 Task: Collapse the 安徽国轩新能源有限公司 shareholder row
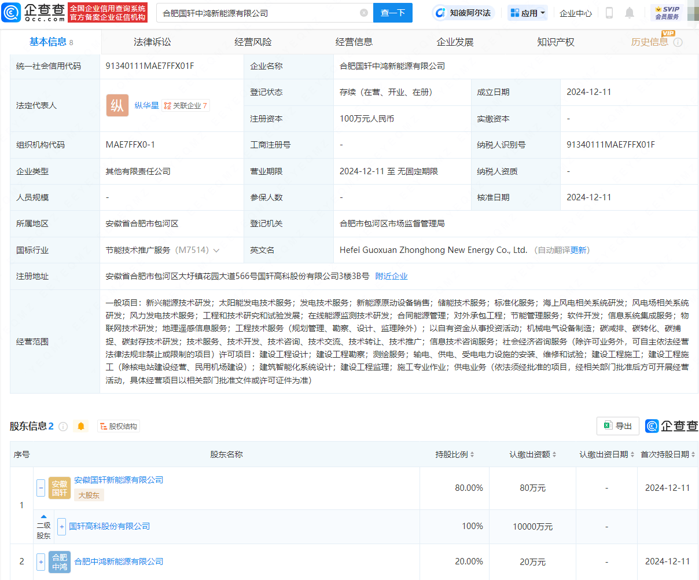(41, 488)
